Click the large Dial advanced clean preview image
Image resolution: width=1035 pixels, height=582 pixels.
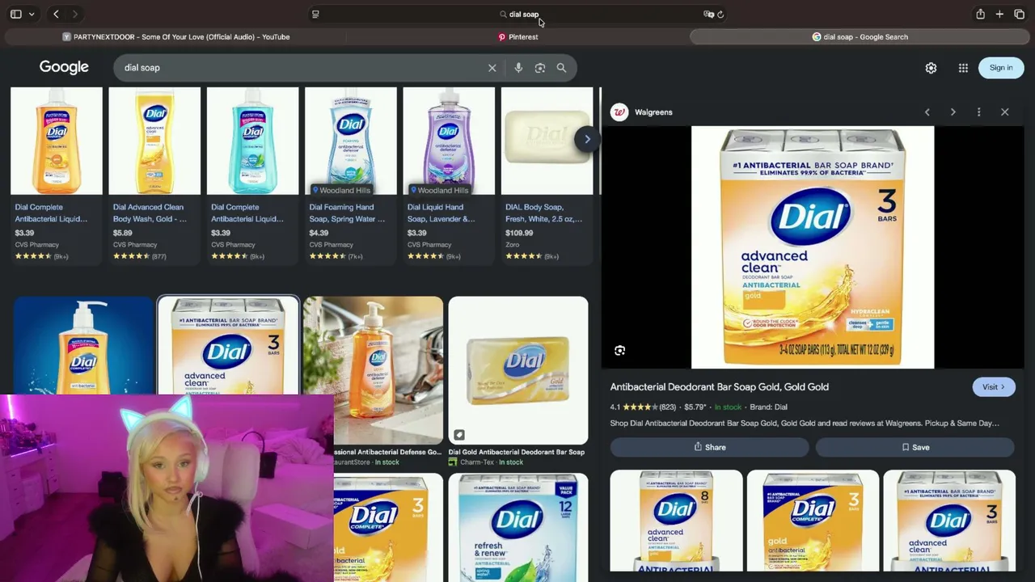pos(813,247)
